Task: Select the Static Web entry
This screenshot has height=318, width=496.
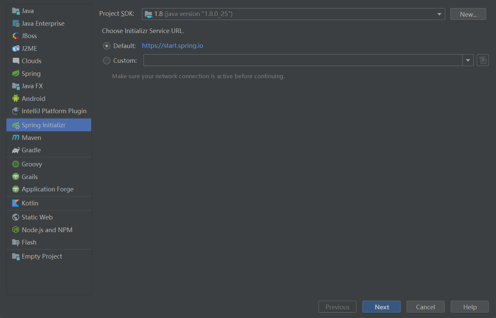Action: click(x=49, y=217)
